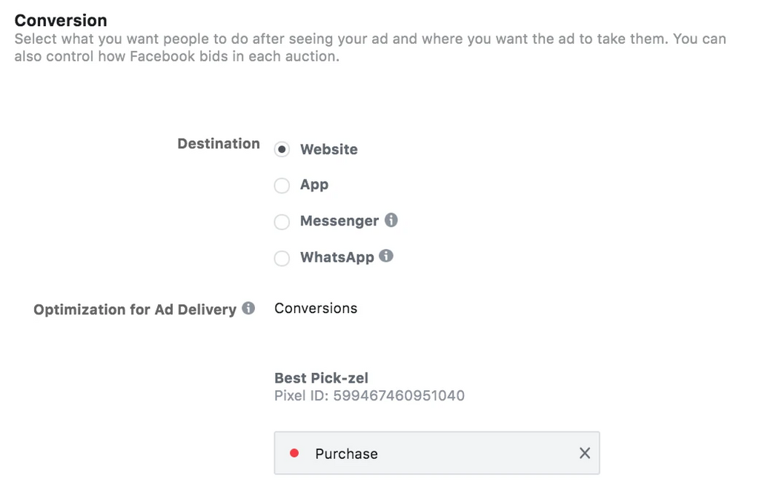759x485 pixels.
Task: Select the Website destination radio button
Action: coord(282,149)
